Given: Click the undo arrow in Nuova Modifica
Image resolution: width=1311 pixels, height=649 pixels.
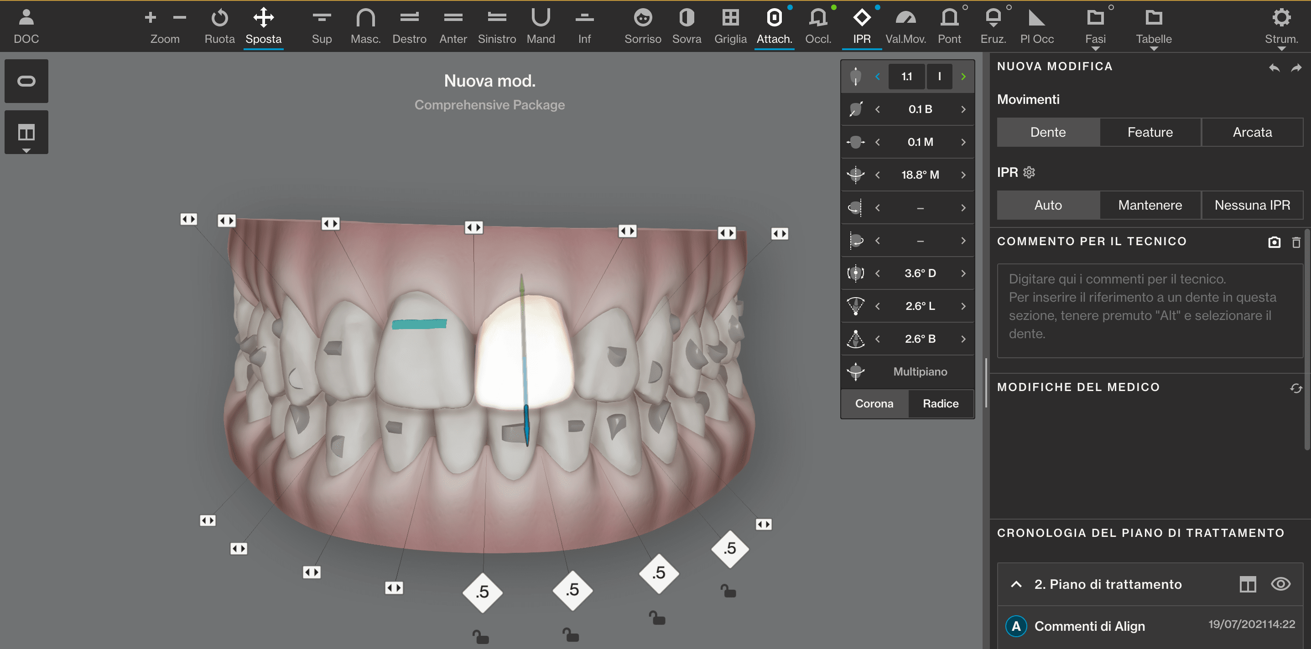Looking at the screenshot, I should [x=1274, y=67].
